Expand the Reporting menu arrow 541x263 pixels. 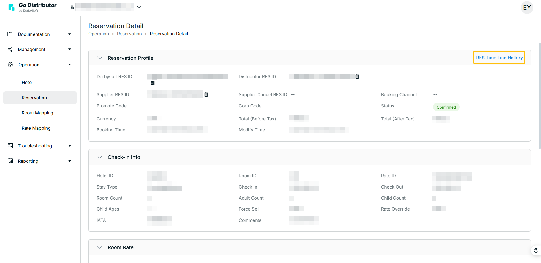tap(70, 161)
